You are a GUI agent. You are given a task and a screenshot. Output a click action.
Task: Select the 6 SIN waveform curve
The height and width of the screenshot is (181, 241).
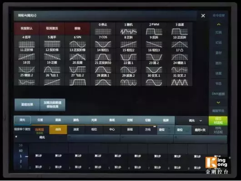point(77,41)
